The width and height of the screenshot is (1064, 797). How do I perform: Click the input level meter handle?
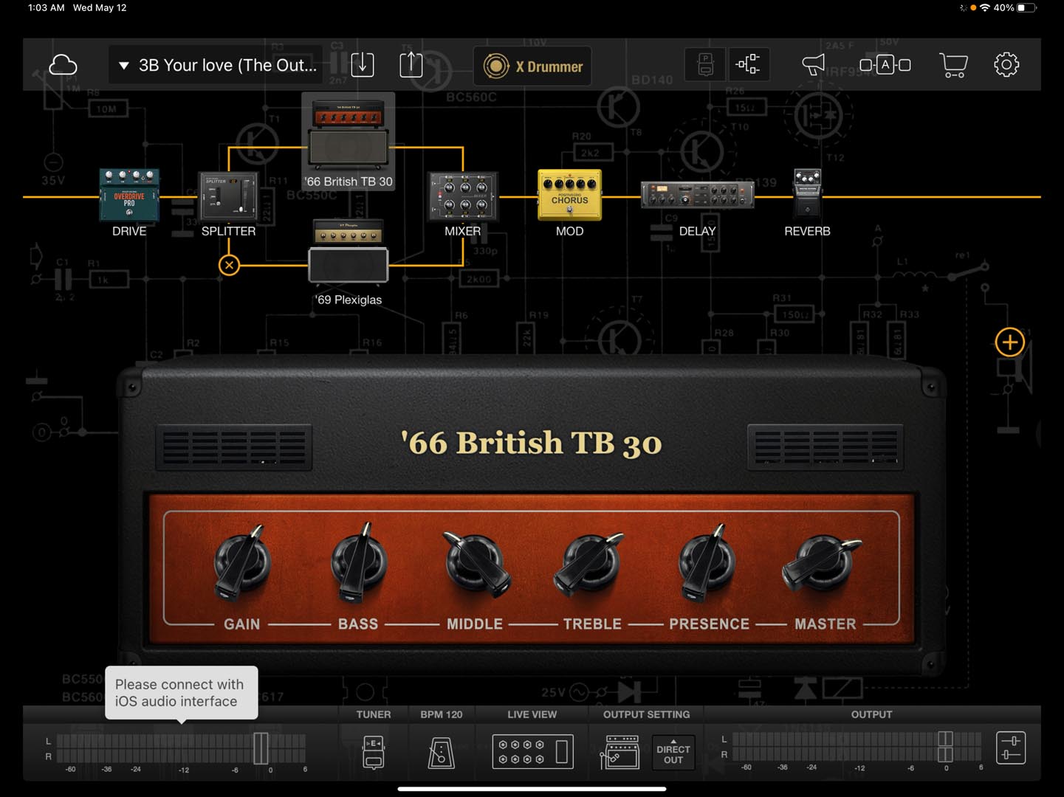click(x=261, y=748)
